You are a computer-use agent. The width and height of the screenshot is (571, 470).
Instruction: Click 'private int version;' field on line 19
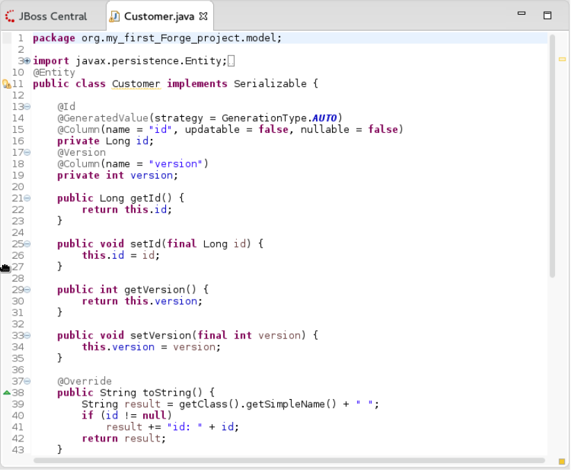point(117,175)
